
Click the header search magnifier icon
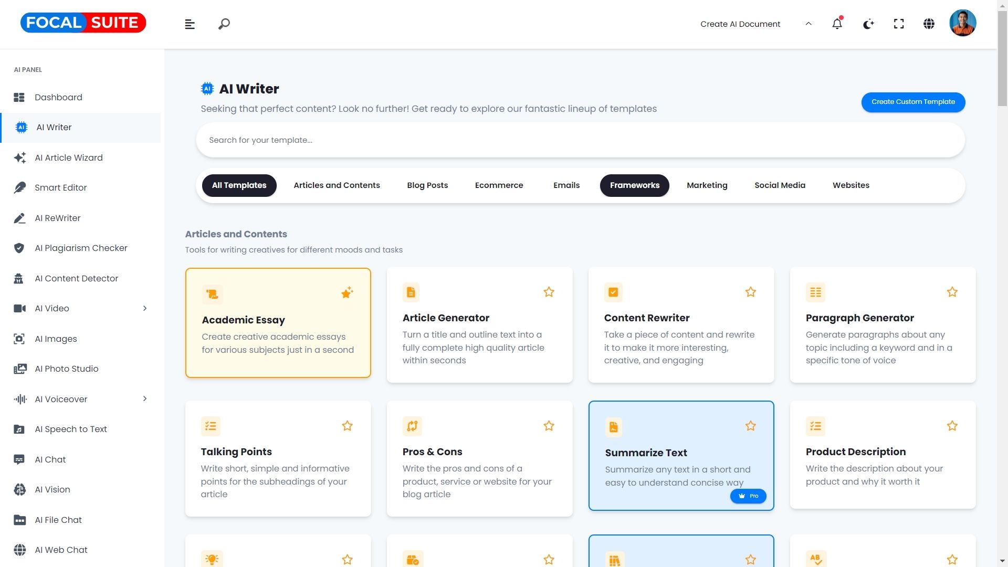[224, 24]
